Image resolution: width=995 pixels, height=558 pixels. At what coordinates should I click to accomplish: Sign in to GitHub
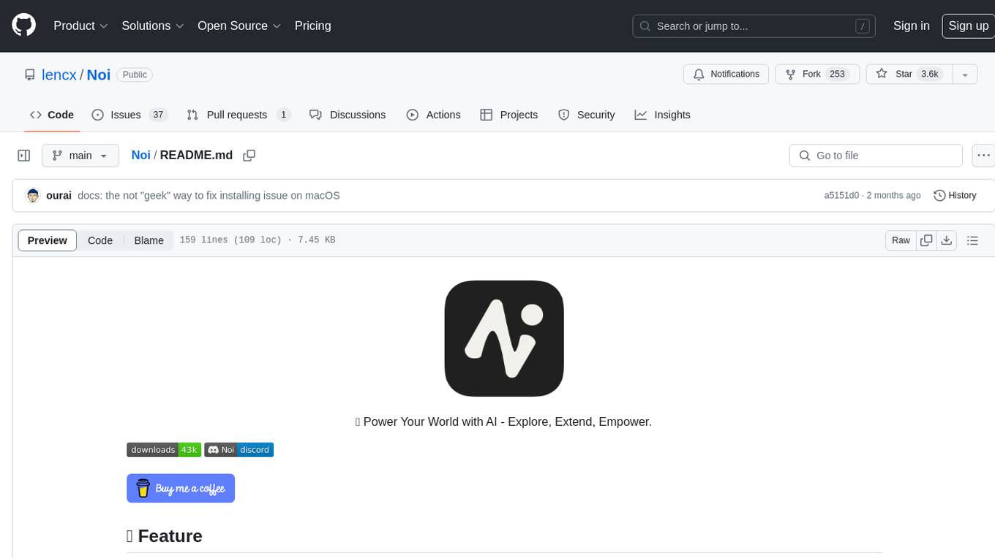click(911, 26)
